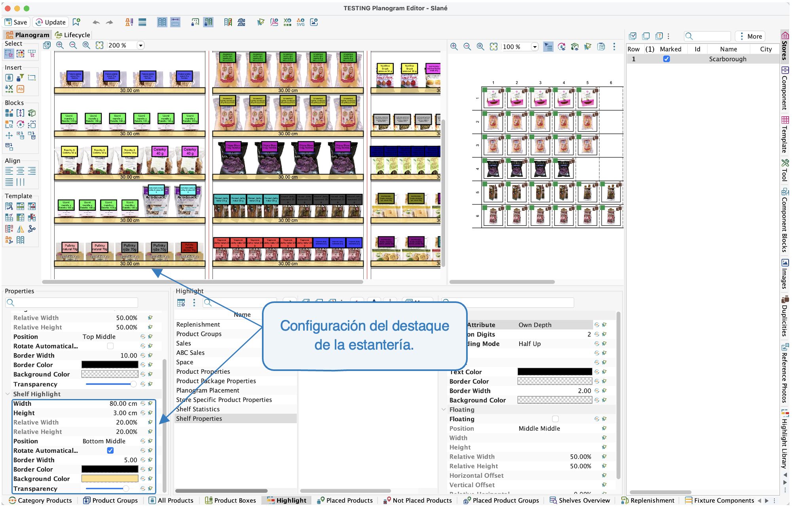Click the align center icon under Align

click(21, 171)
